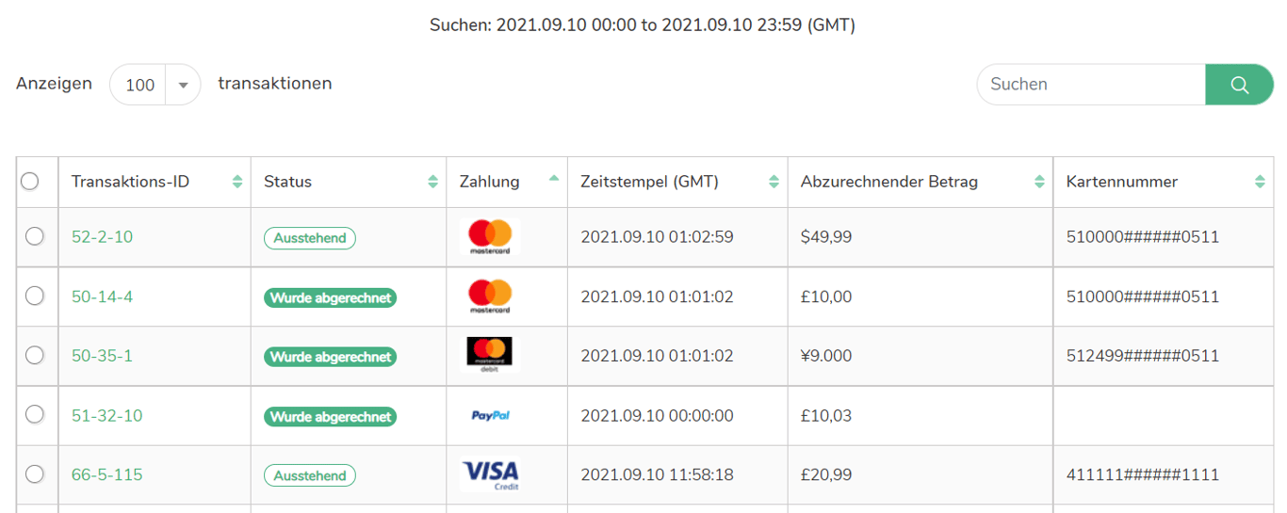The width and height of the screenshot is (1287, 513).
Task: Click the PayPal logo in row 51-32-10
Action: click(490, 415)
